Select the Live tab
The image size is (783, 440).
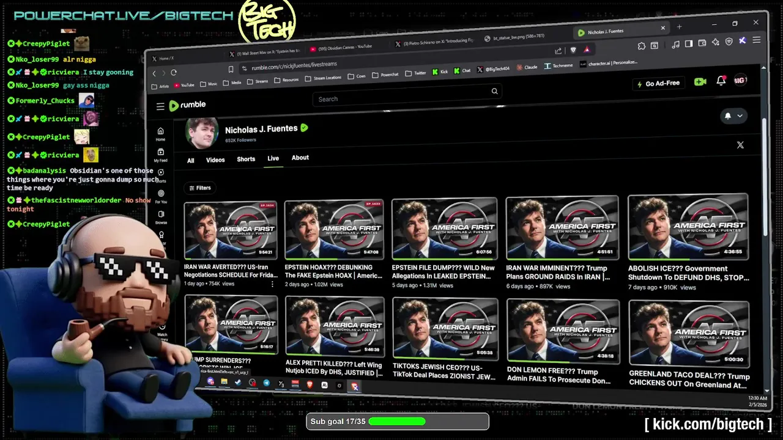(273, 158)
